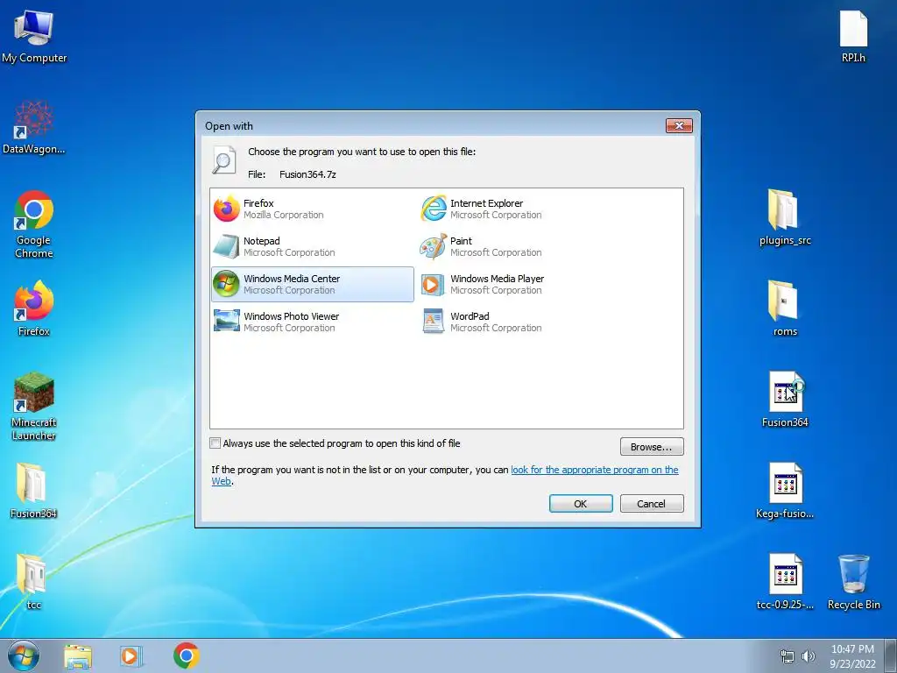Open Windows Explorer from taskbar

[78, 656]
